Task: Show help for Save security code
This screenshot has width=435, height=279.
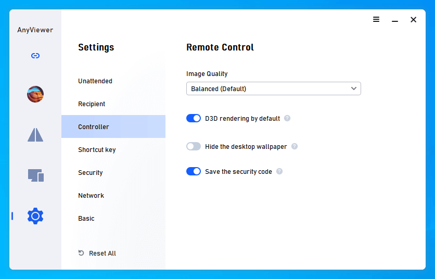Action: point(279,171)
